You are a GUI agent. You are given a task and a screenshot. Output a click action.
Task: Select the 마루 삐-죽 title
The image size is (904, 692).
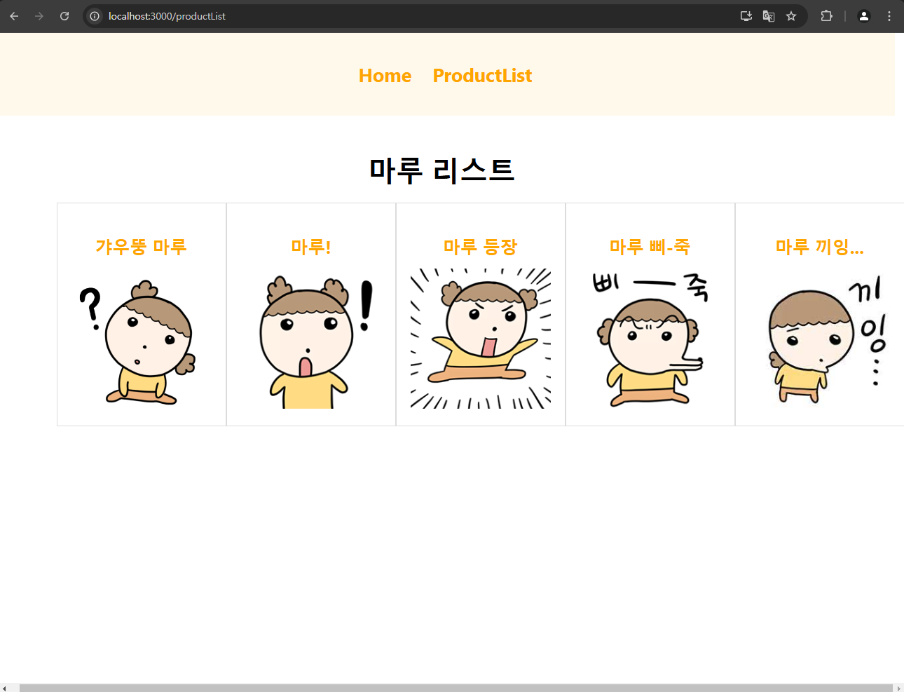click(x=650, y=247)
